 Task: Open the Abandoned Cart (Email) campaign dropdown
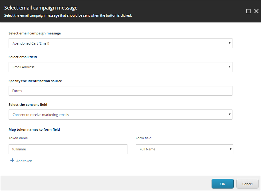pos(120,43)
